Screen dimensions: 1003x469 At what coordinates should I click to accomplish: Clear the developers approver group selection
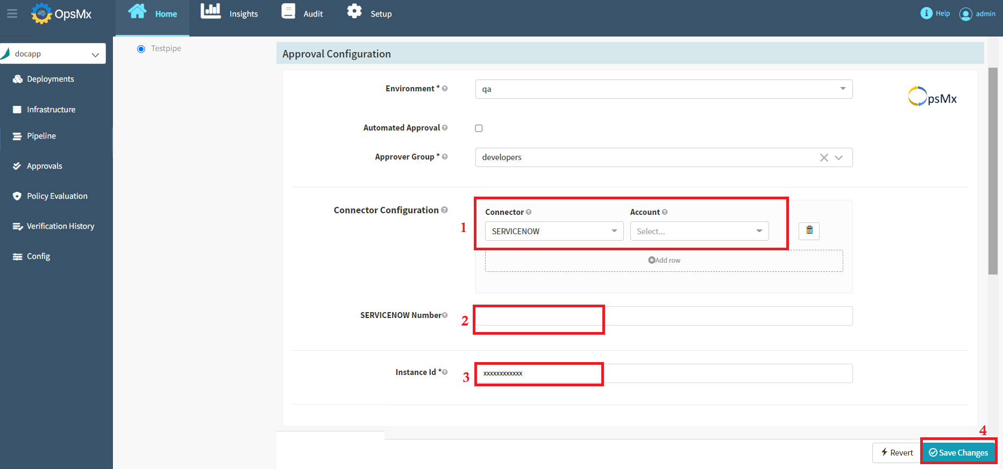tap(823, 157)
